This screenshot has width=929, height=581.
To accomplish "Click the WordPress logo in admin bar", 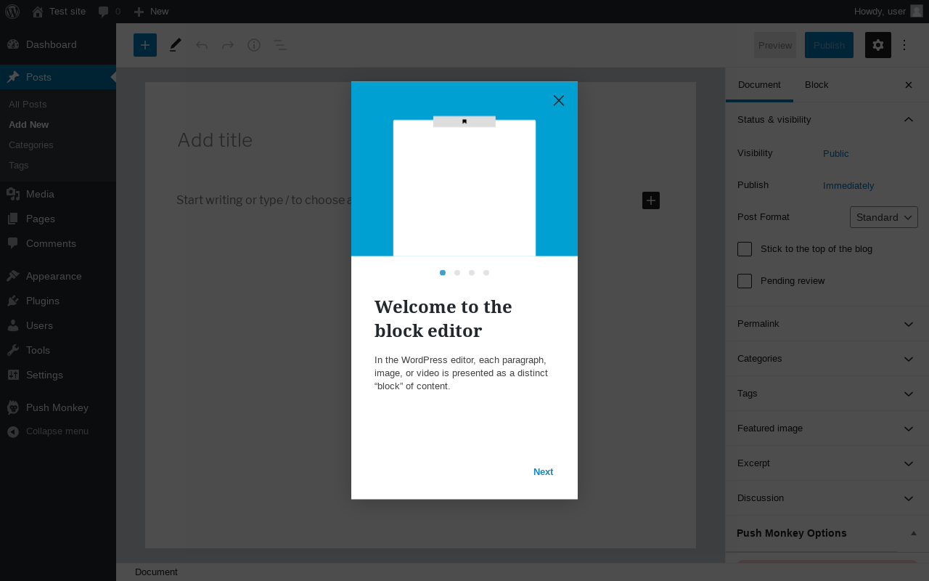I will [12, 12].
